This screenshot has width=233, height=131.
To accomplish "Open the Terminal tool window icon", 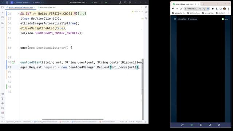I will point(3,108).
